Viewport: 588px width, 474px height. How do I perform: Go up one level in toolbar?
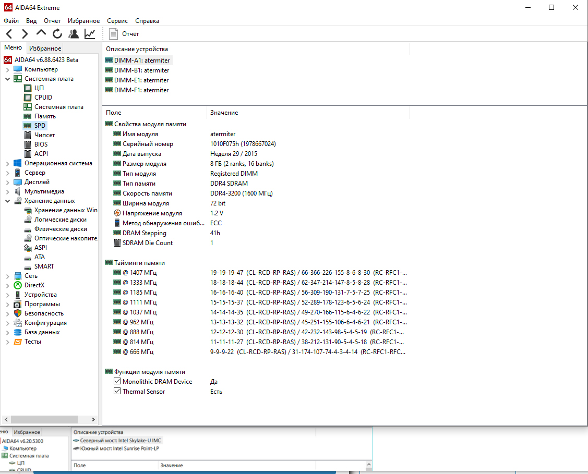tap(41, 33)
